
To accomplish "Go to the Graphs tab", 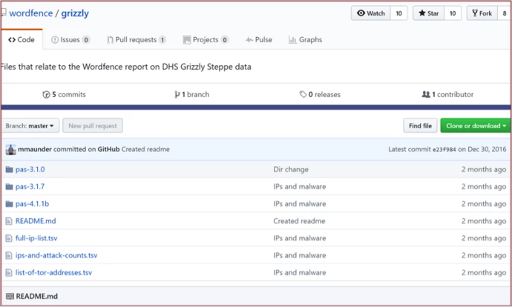I will 305,39.
